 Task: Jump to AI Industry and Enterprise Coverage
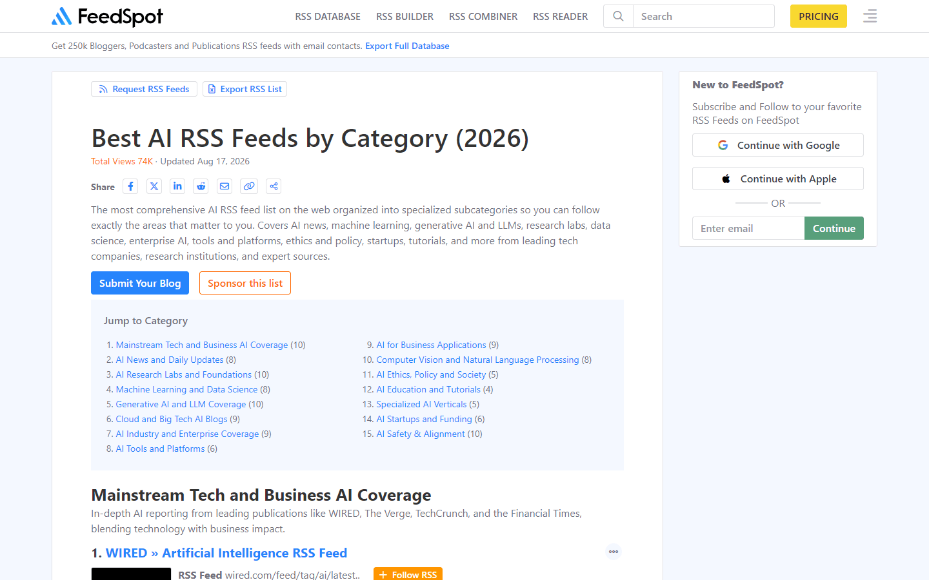[187, 434]
